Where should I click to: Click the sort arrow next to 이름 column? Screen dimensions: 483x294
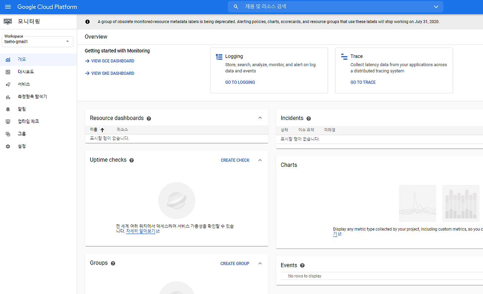click(102, 130)
